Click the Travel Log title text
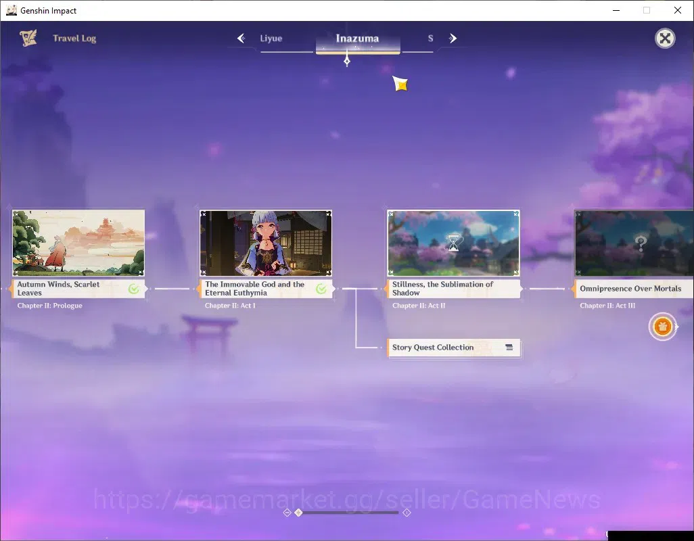The height and width of the screenshot is (541, 694). [x=74, y=39]
